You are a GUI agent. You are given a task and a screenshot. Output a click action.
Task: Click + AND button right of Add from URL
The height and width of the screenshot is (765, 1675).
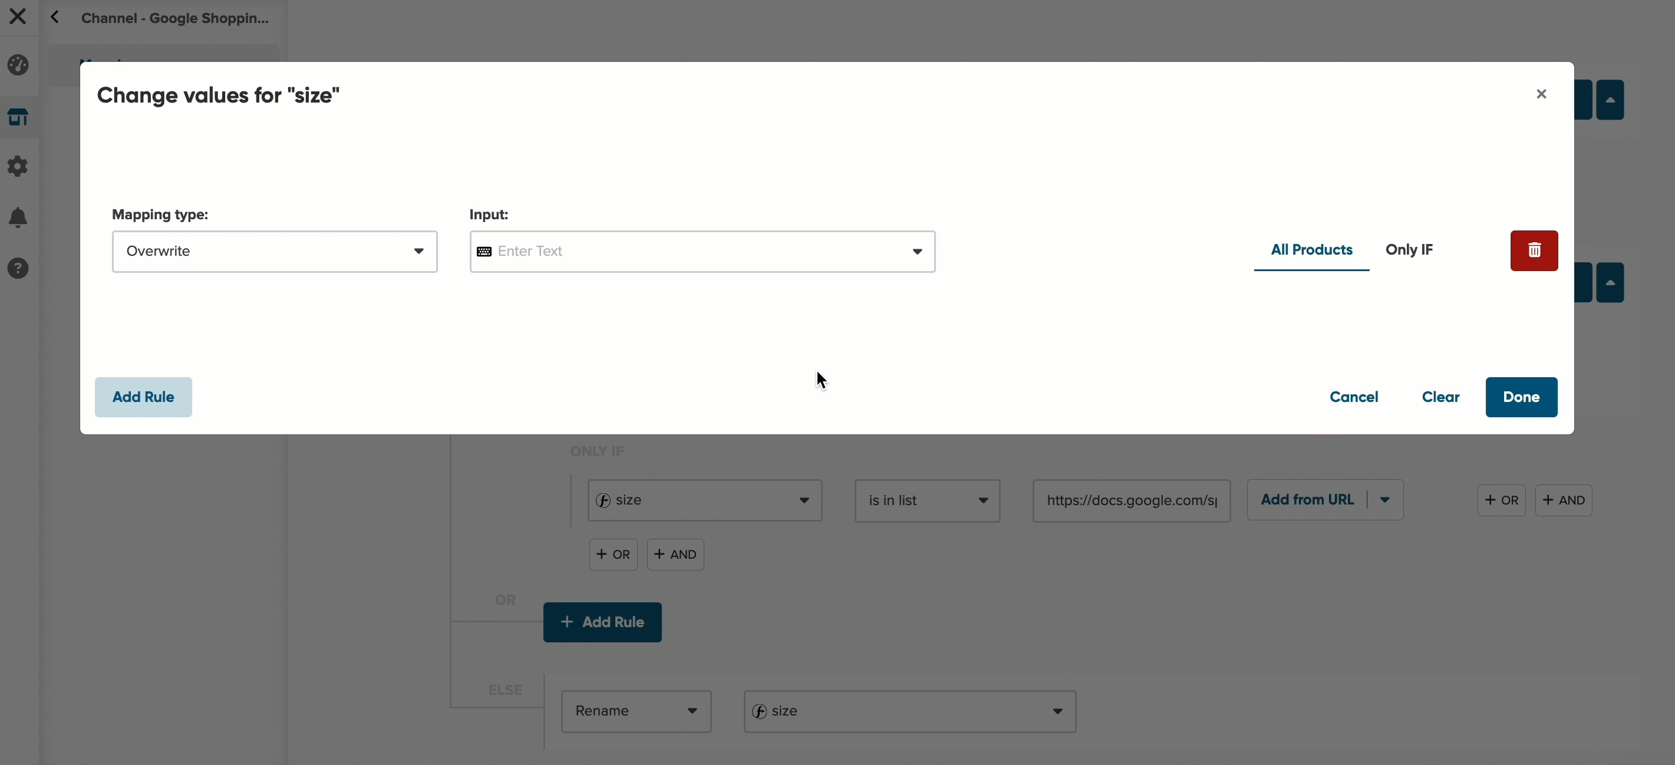1563,500
